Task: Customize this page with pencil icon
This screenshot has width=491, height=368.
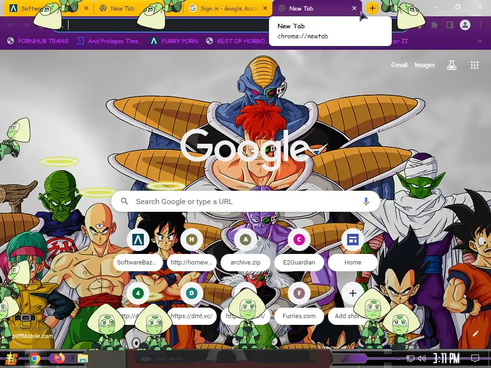Action: tap(475, 333)
